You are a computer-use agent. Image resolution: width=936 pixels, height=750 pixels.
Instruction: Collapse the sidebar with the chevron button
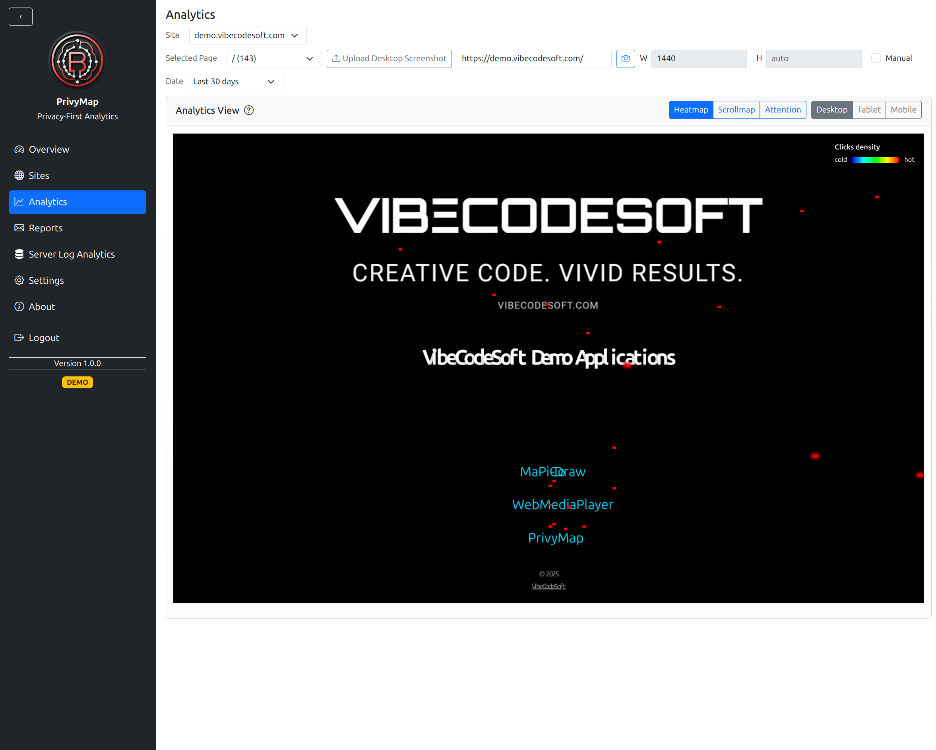pyautogui.click(x=20, y=16)
